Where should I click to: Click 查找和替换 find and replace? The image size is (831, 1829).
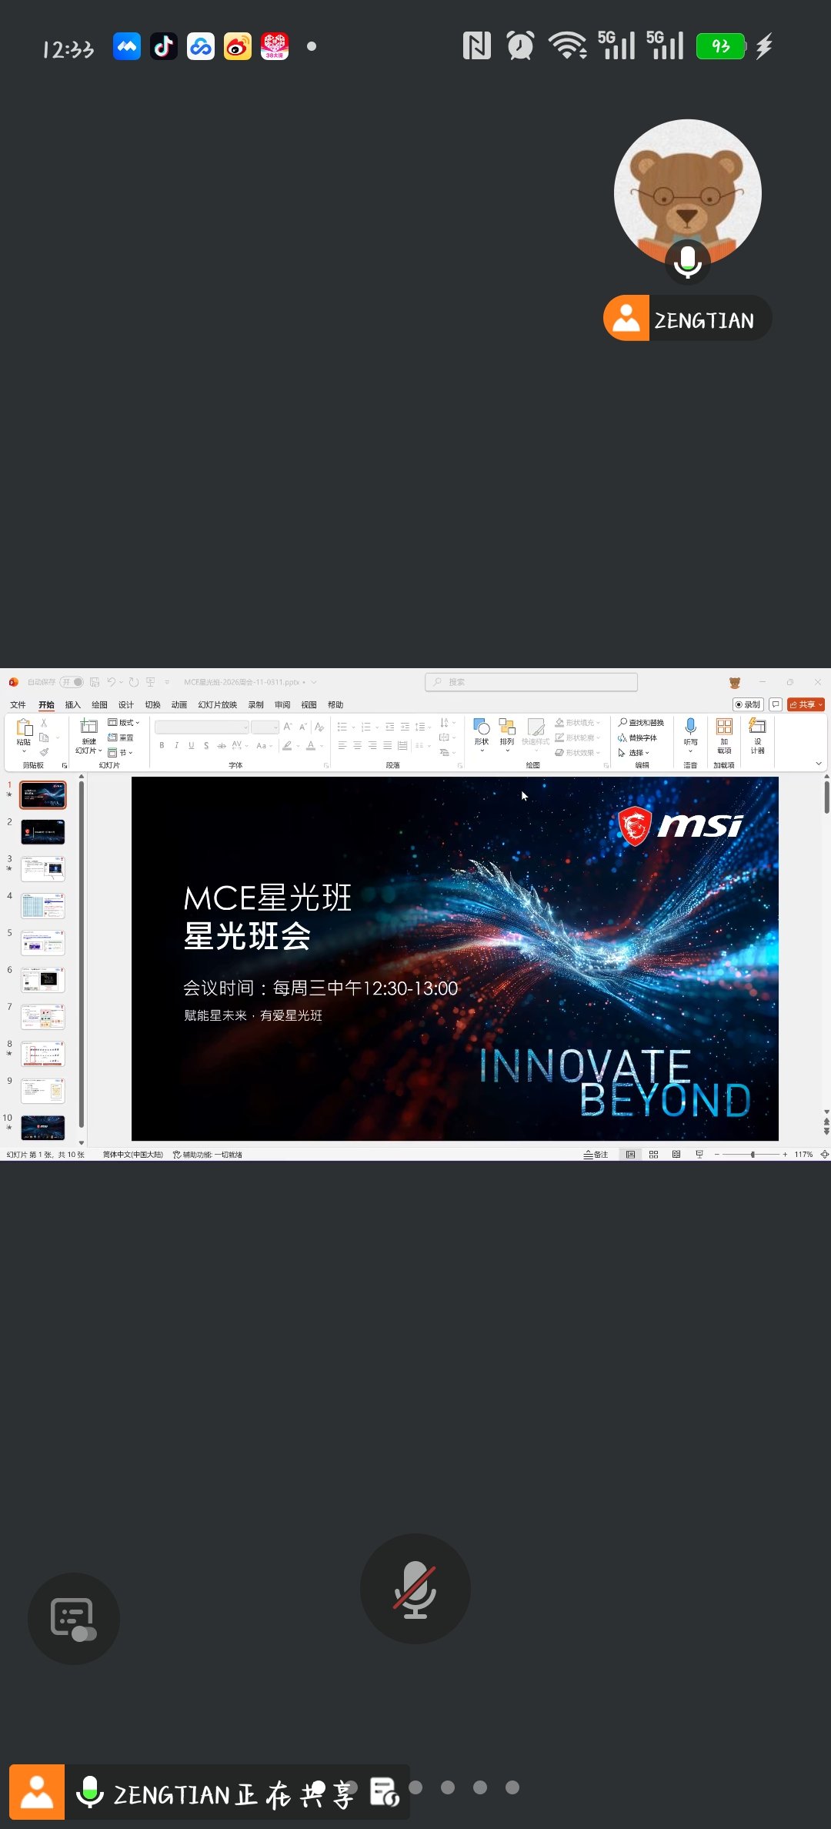pyautogui.click(x=642, y=723)
